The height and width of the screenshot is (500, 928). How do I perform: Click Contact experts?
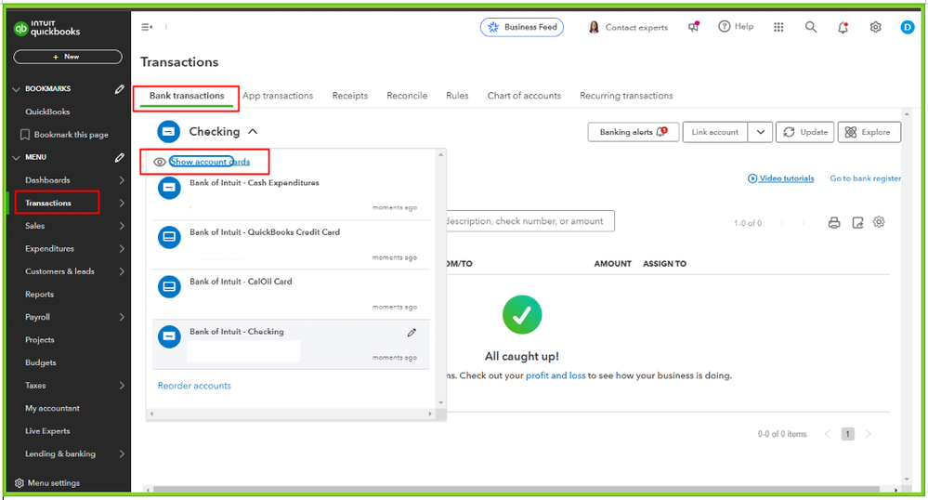(x=627, y=27)
